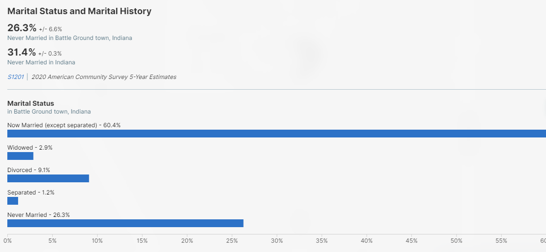
Task: Click the 'Never Married - 26.3%' bar label
Action: tap(39, 215)
